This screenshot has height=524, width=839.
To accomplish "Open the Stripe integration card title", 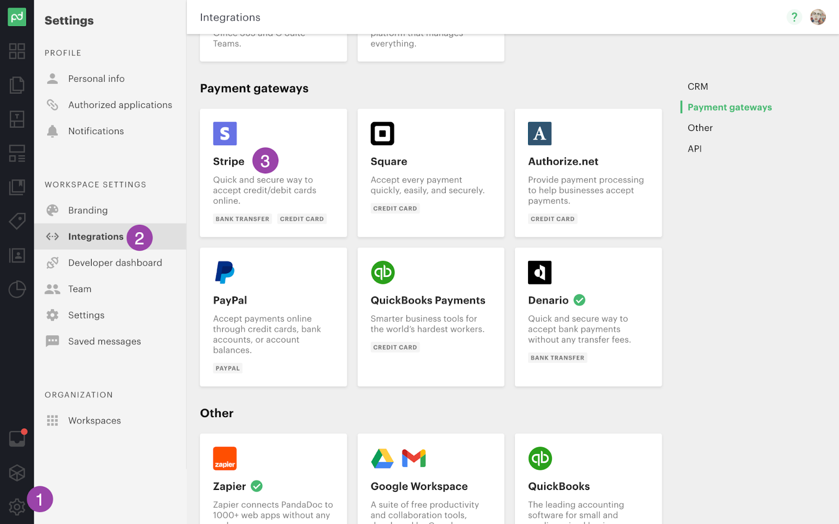I will tap(229, 161).
